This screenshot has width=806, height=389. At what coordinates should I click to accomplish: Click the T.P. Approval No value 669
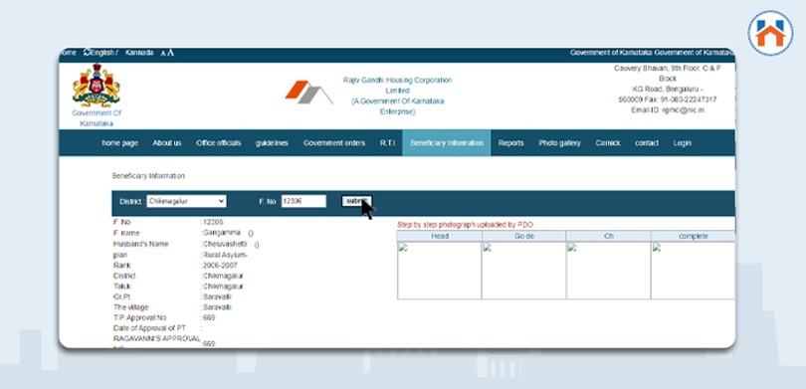(x=209, y=317)
